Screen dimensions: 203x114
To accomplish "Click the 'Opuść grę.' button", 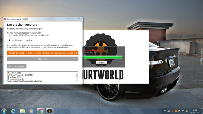I will pos(43,59).
